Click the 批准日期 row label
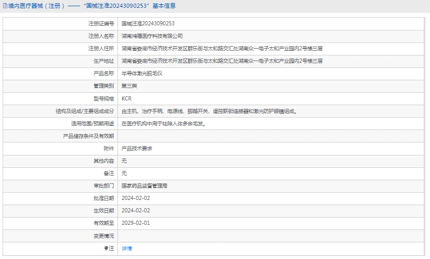The width and height of the screenshot is (430, 259). 103,198
